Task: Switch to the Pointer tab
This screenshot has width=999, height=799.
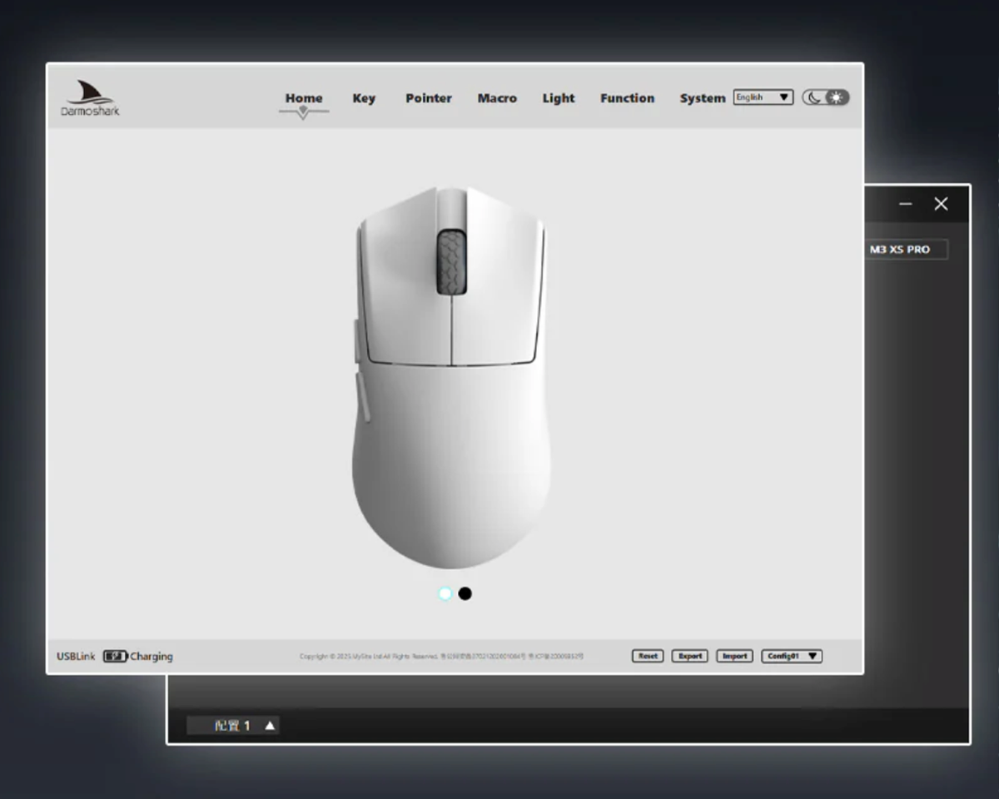Action: coord(429,98)
